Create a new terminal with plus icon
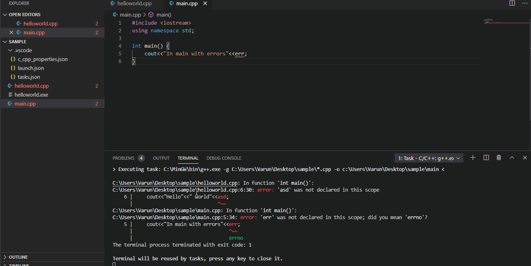The image size is (531, 266). click(x=473, y=158)
